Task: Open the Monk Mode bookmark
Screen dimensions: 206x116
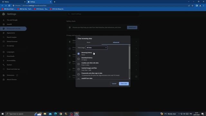Action: point(9,9)
